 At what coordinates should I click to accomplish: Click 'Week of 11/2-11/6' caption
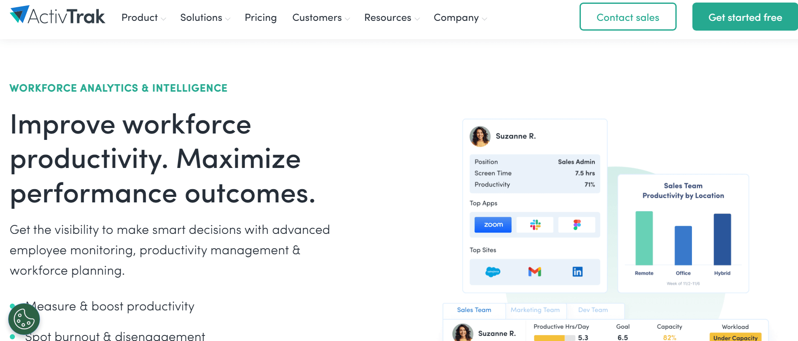[683, 284]
